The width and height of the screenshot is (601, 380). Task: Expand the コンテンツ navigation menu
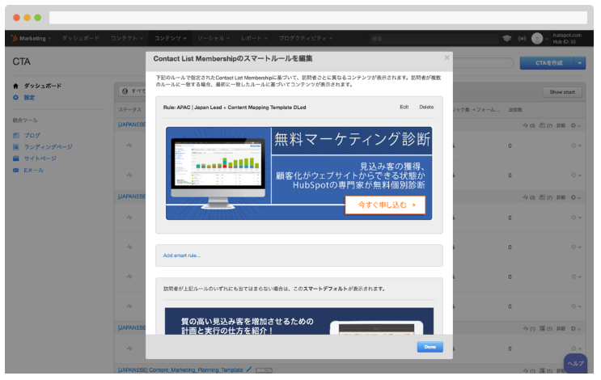coord(170,38)
